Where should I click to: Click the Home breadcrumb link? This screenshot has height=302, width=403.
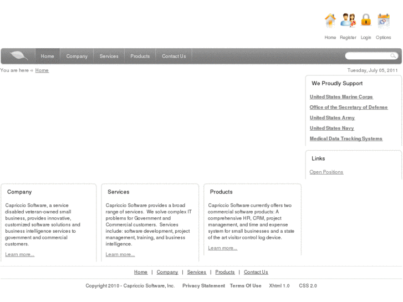coord(42,70)
